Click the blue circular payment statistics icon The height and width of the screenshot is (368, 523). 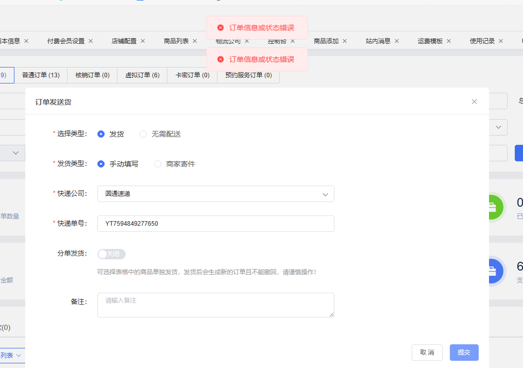point(493,271)
